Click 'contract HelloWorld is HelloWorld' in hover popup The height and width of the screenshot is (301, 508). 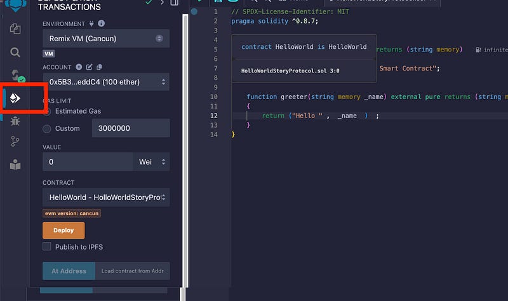[x=304, y=46]
